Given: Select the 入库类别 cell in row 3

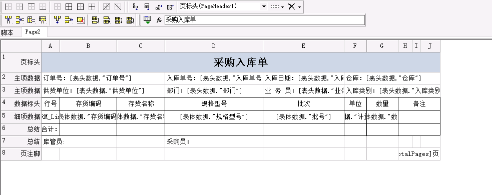Looking at the screenshot, I should point(392,91).
